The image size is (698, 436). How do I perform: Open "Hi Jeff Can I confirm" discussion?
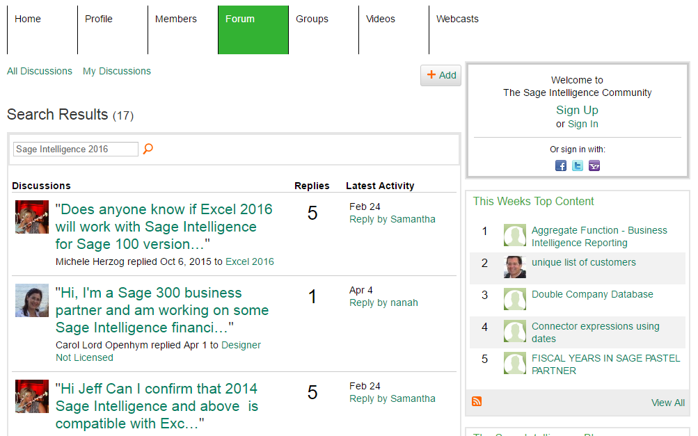coord(157,405)
